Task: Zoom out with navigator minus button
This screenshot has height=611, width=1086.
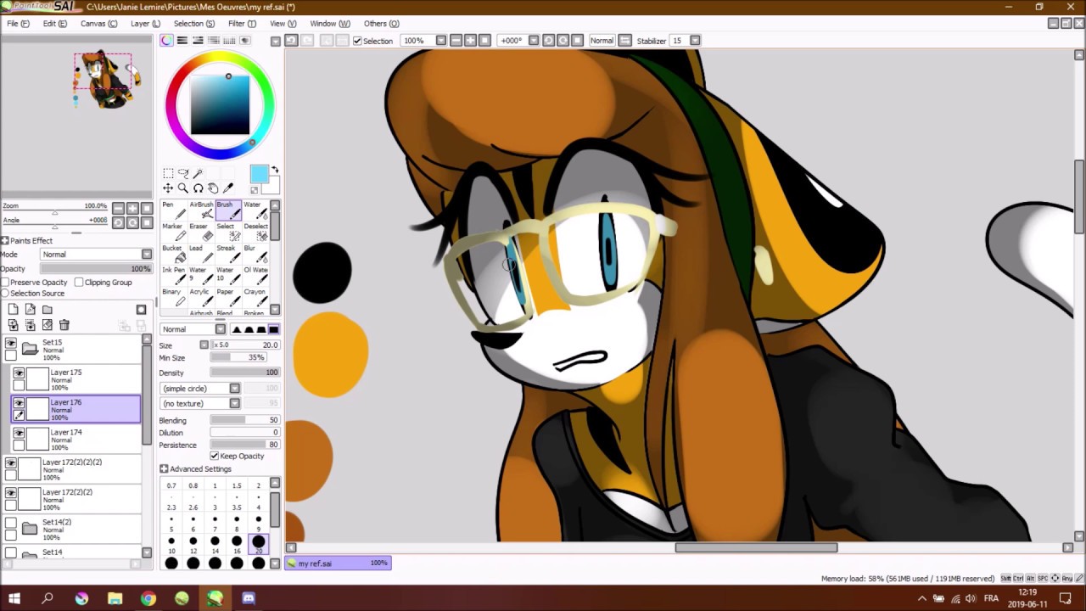Action: (x=119, y=208)
